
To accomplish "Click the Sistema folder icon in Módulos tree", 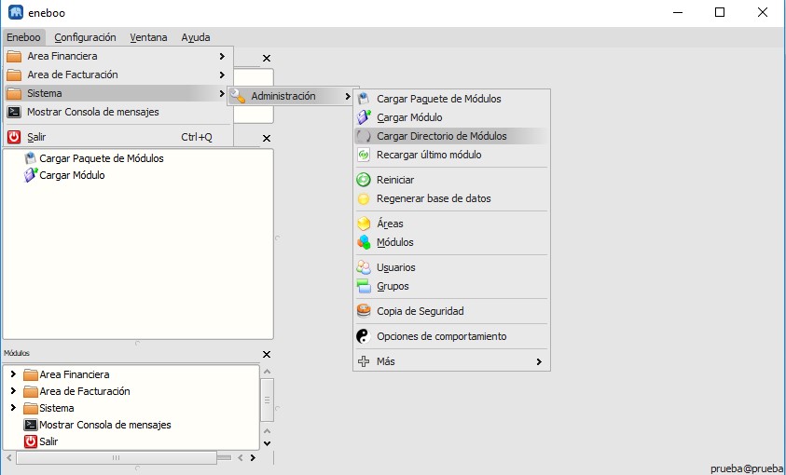I will (31, 408).
